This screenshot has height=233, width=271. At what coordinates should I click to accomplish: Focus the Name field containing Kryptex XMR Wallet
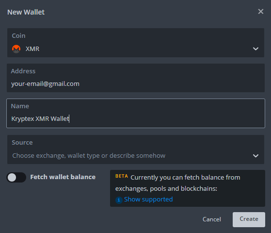[x=136, y=114]
